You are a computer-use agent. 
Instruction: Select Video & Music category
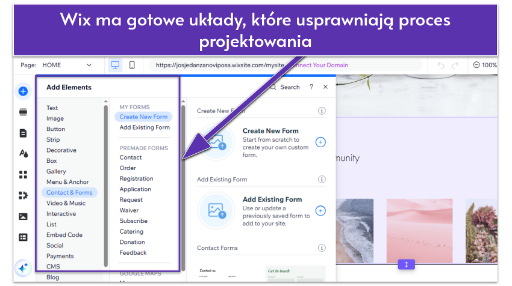point(66,203)
